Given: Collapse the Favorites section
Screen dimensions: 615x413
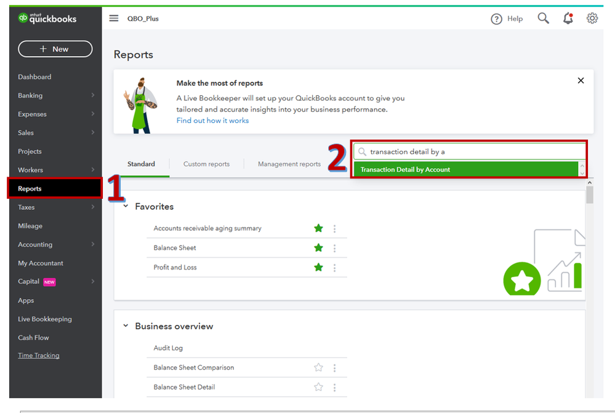Looking at the screenshot, I should pos(126,206).
